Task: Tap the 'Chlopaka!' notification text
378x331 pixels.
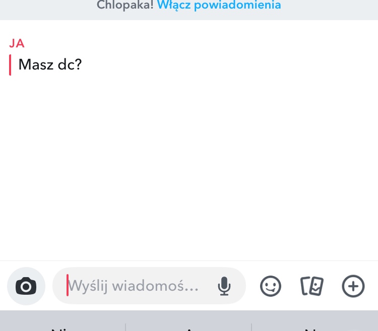Action: [x=125, y=6]
